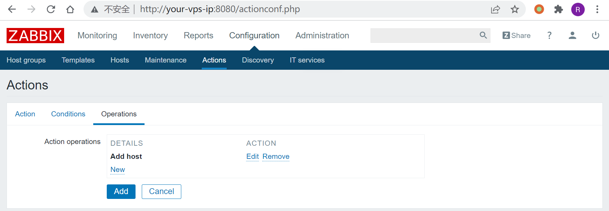Go to Hosts in configuration submenu
Viewport: 609px width, 211px height.
[120, 60]
